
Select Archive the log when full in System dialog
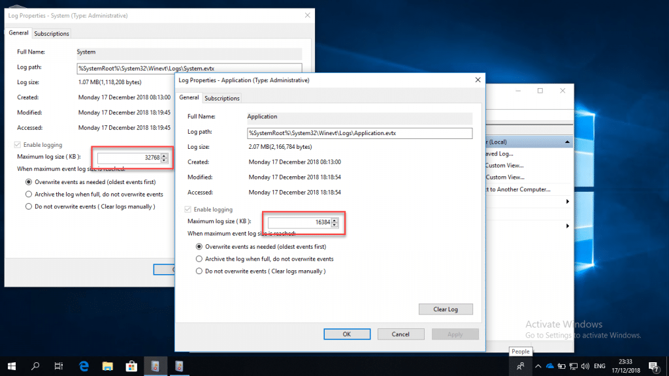coord(29,194)
